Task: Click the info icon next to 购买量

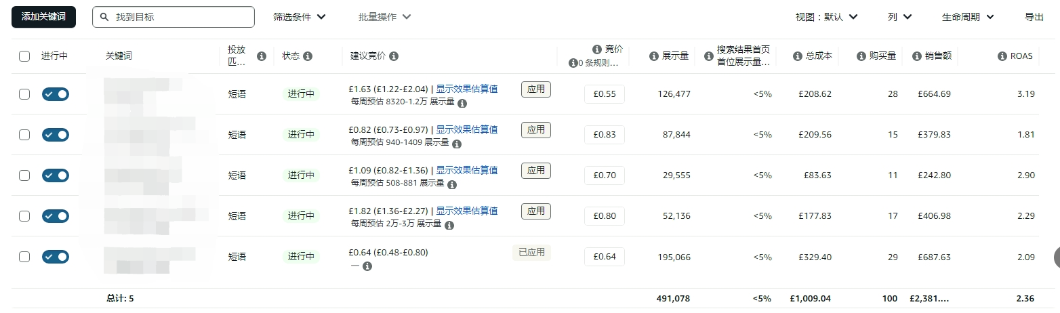Action: 861,56
